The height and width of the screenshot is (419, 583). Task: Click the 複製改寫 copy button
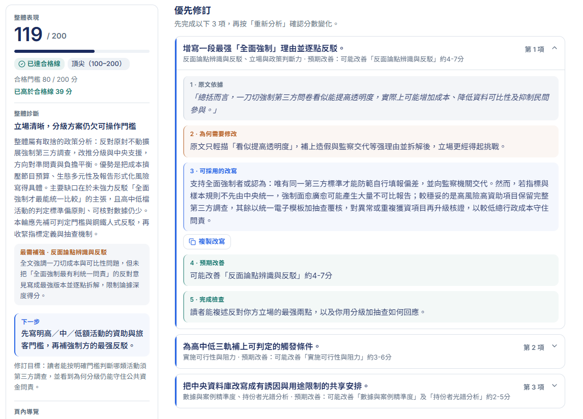[207, 242]
